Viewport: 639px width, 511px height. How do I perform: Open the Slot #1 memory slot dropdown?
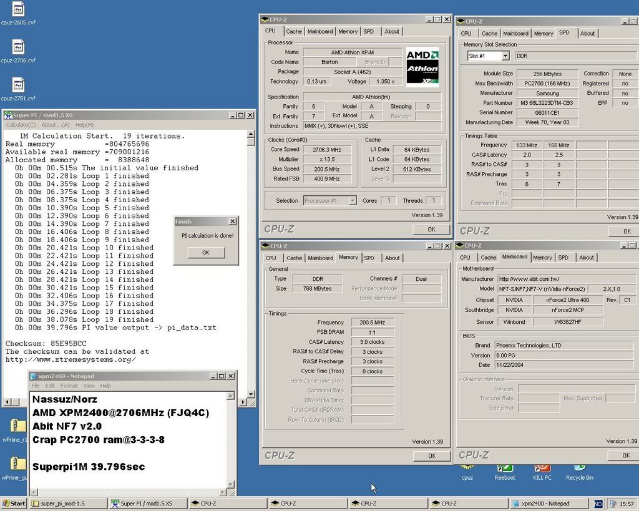(505, 56)
